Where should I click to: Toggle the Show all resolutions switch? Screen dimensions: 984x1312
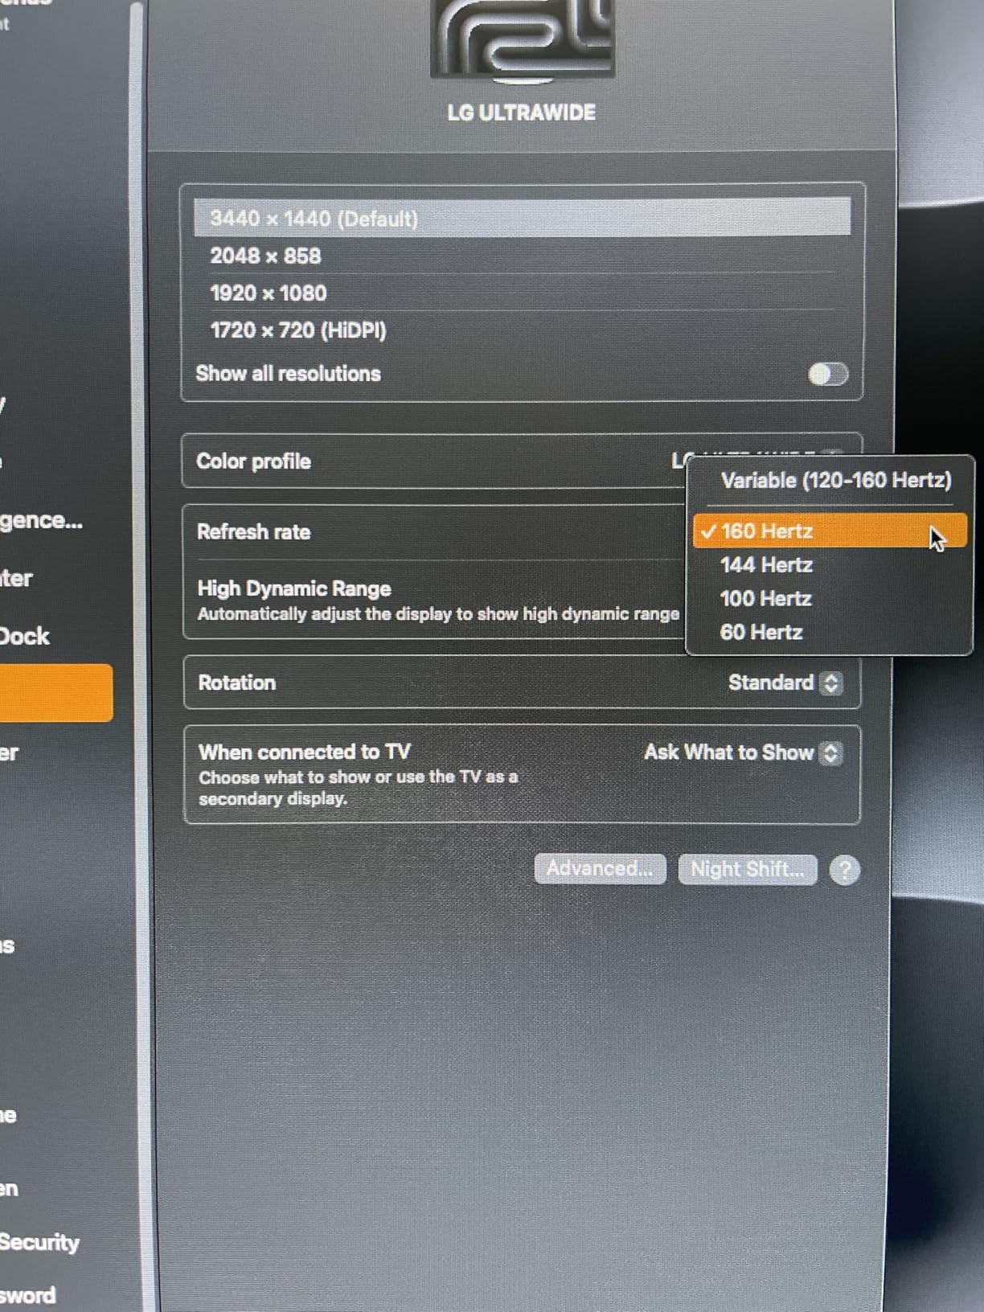point(828,374)
